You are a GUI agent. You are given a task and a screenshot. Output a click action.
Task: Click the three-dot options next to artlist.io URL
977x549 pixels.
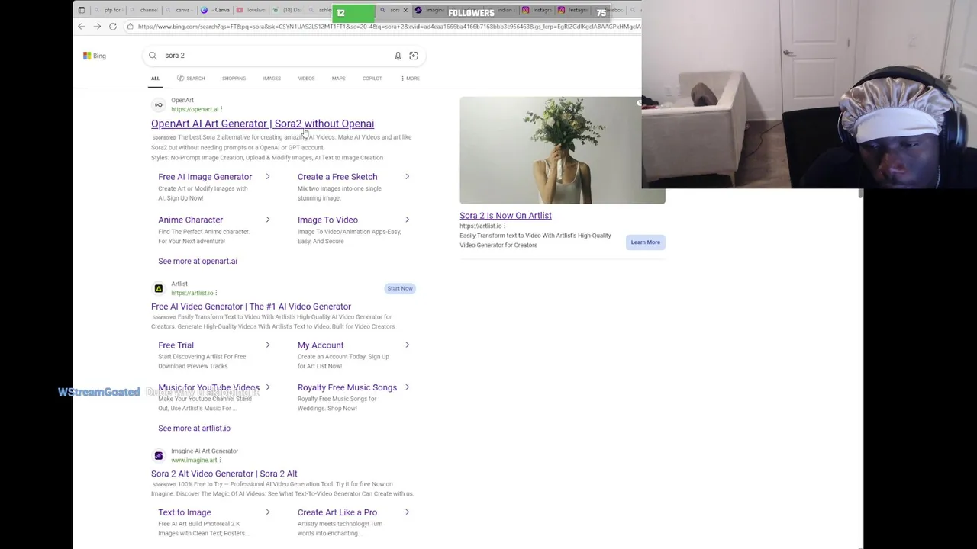pos(216,293)
